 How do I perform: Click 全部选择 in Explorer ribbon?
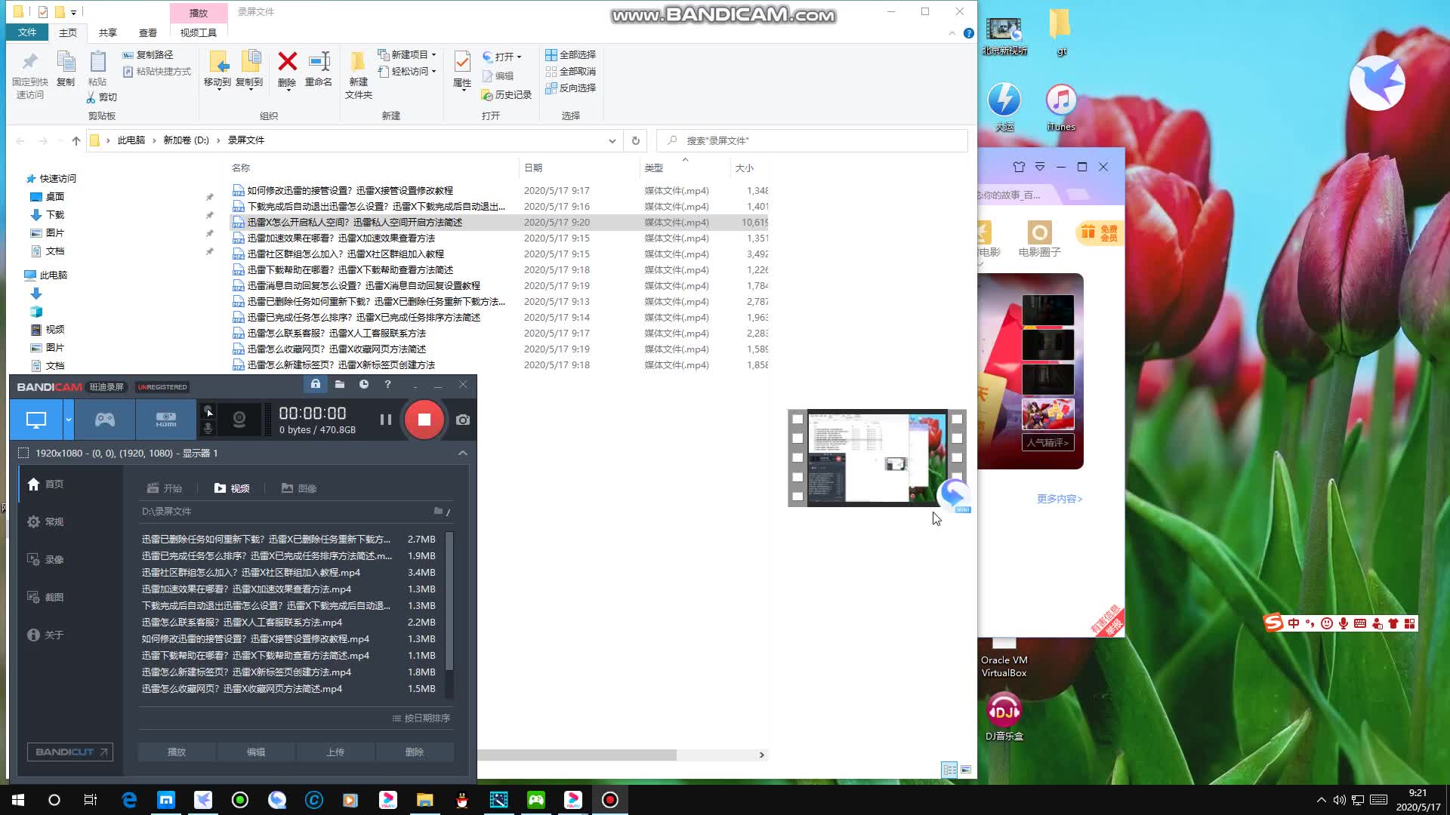tap(571, 55)
